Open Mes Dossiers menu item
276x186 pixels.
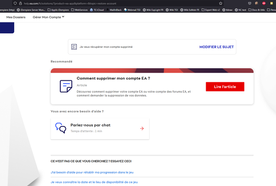16,17
